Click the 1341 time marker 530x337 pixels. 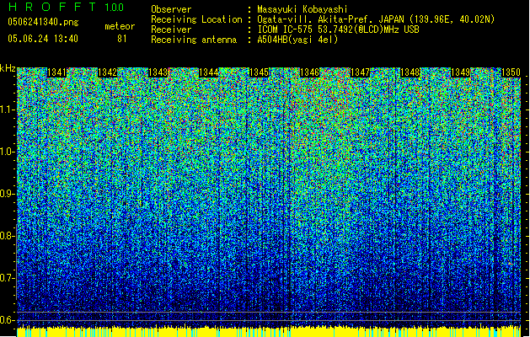click(x=56, y=72)
